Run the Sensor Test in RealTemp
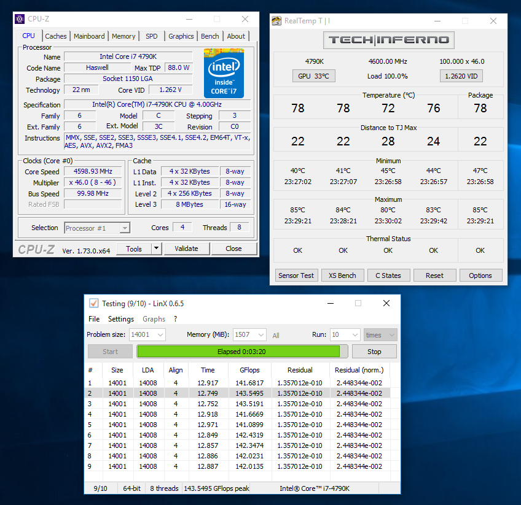Image resolution: width=521 pixels, height=505 pixels. [x=296, y=276]
